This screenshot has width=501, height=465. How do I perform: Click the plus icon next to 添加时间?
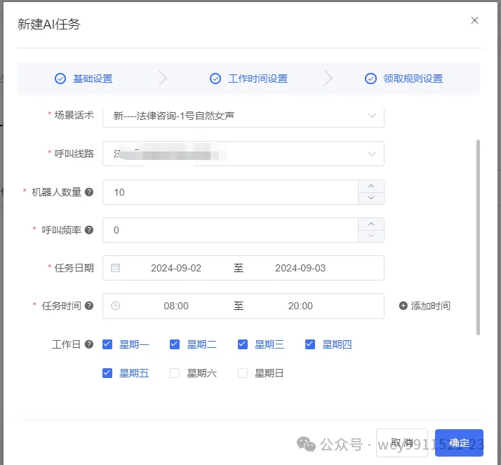tap(403, 306)
